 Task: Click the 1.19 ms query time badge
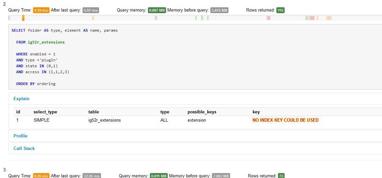41,10
